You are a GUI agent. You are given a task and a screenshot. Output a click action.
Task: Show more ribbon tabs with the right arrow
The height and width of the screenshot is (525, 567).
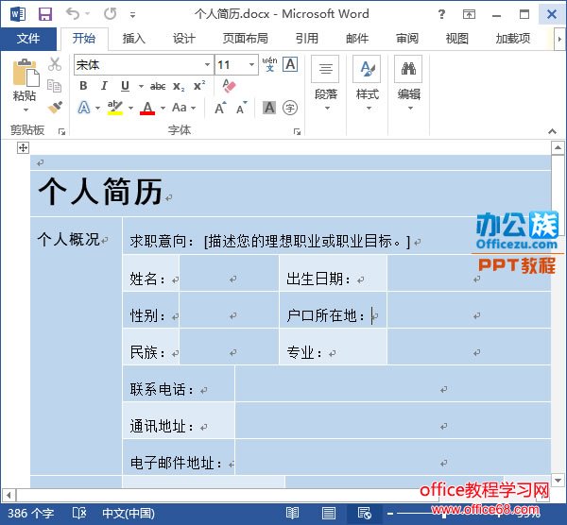click(559, 39)
